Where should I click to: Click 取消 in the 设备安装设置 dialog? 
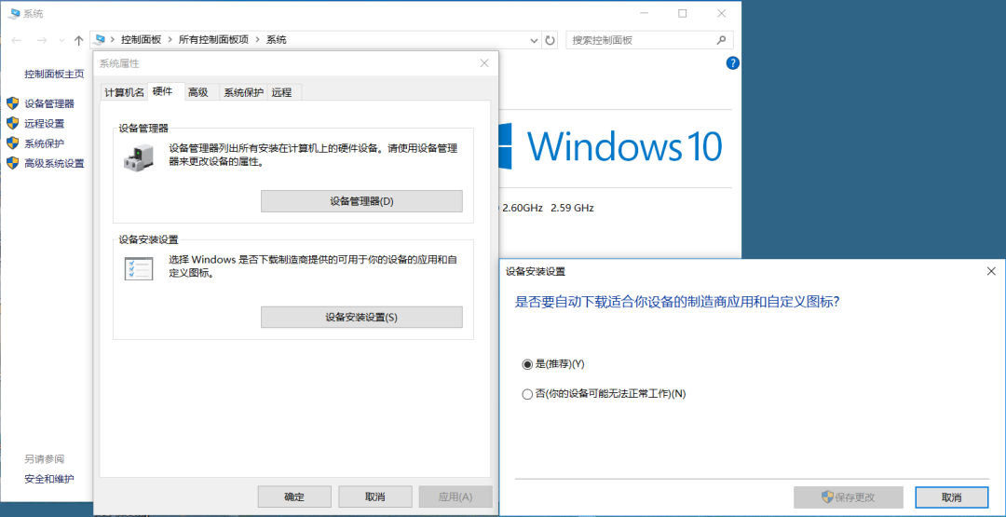click(x=951, y=497)
